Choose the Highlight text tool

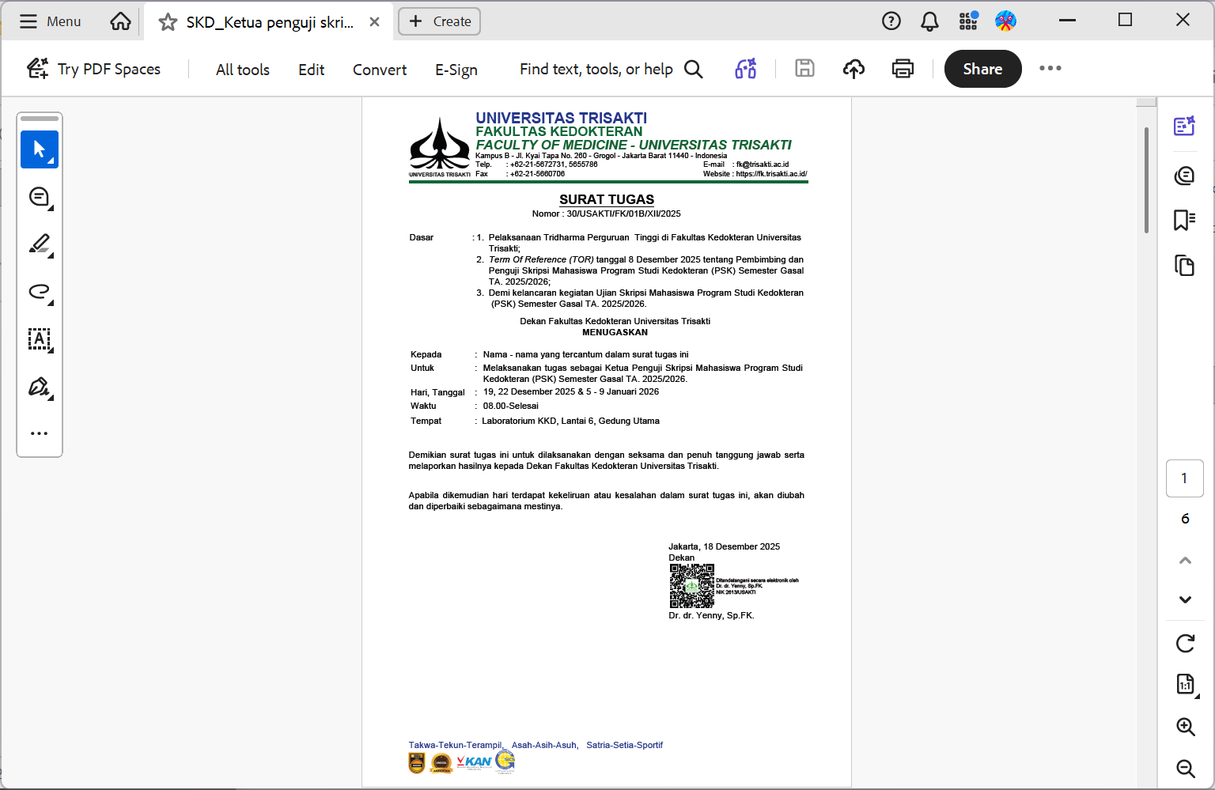click(39, 244)
